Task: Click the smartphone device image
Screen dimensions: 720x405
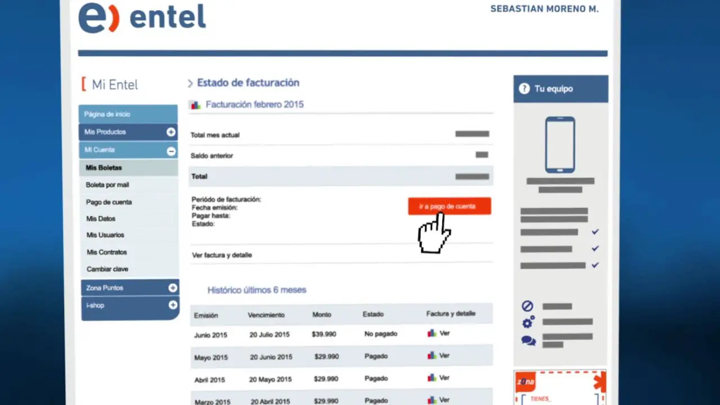Action: click(x=560, y=145)
